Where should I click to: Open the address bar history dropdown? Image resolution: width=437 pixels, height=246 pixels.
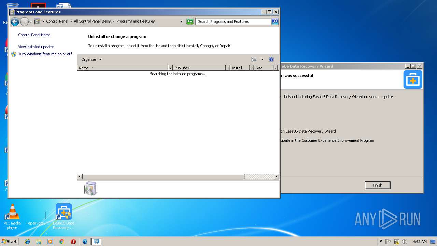pos(181,22)
